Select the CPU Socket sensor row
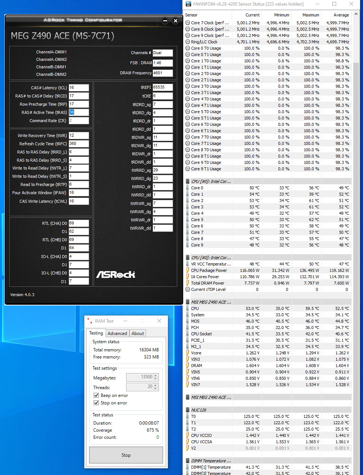 point(268,334)
